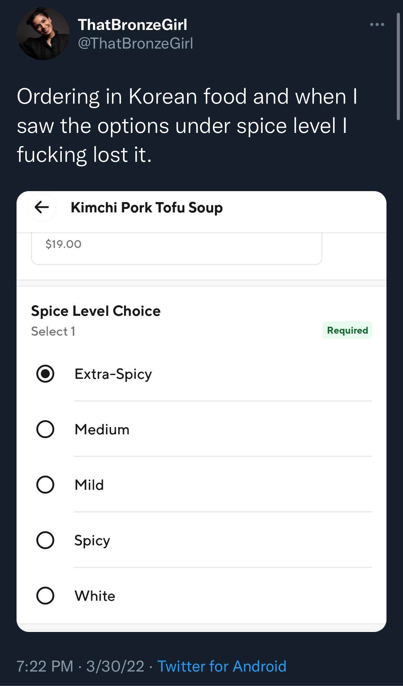Click the 7:22 PM timestamp
The image size is (403, 686).
click(45, 666)
